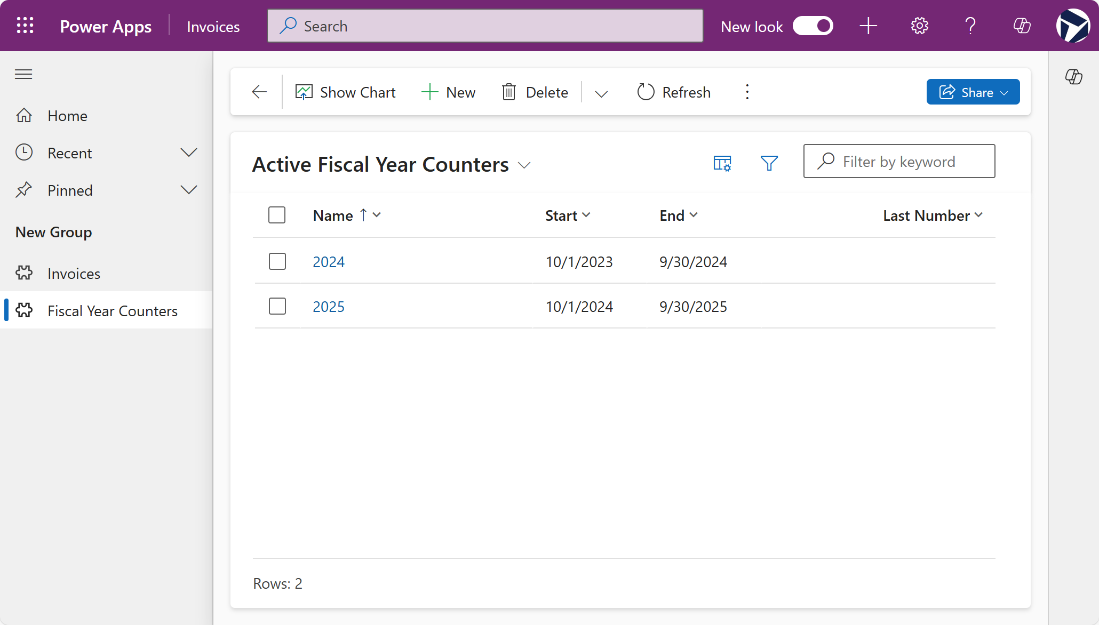1099x625 pixels.
Task: Click the Recent sidebar item
Action: [107, 153]
